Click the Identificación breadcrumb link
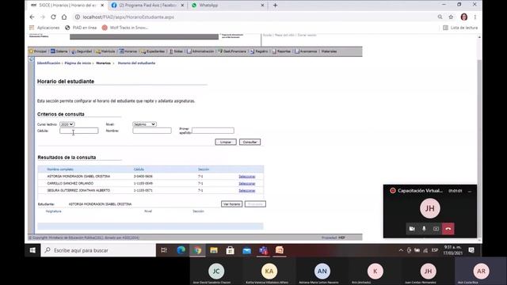The image size is (507, 285). pos(48,63)
